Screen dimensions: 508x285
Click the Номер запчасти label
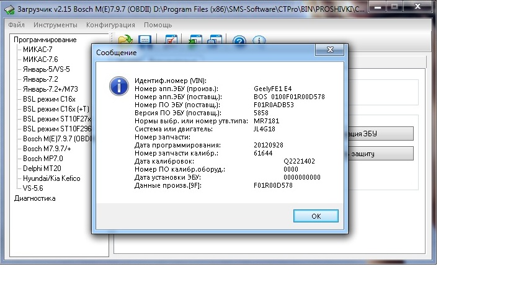pos(163,137)
